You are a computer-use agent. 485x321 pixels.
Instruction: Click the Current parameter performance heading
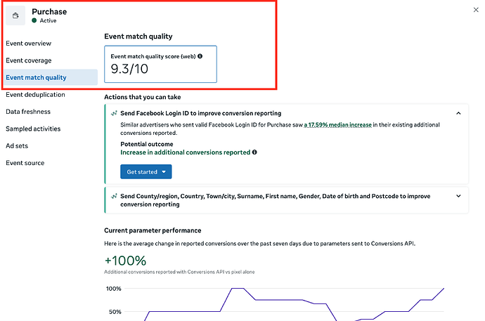point(153,230)
